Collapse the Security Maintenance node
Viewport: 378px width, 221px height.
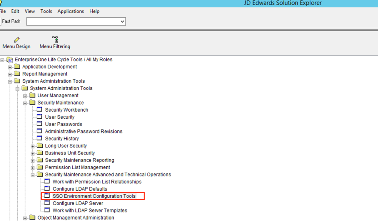tap(25, 103)
